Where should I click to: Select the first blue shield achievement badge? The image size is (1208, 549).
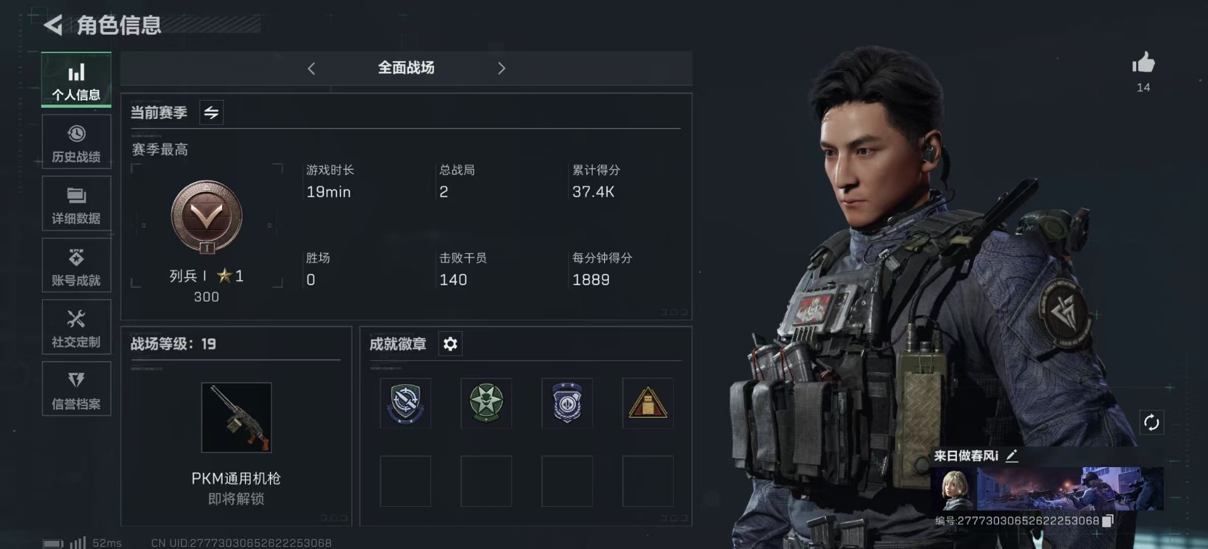[405, 404]
